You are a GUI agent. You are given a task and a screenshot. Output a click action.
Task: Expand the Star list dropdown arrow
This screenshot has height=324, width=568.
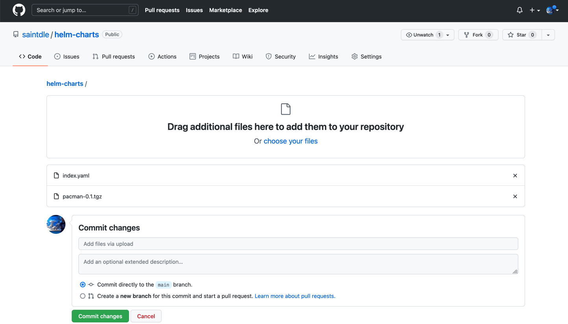point(548,35)
